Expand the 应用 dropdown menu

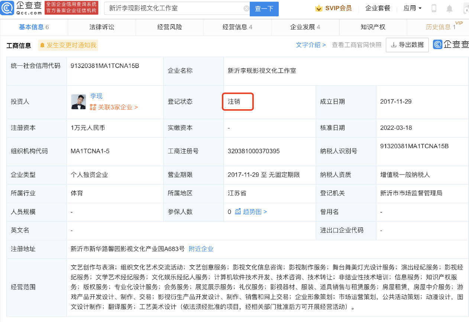point(413,8)
